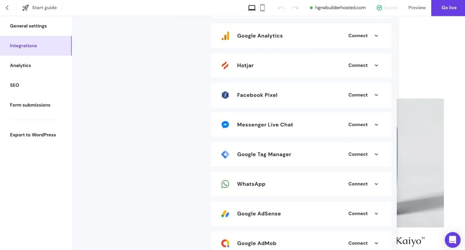The image size is (465, 250).
Task: Expand Google Analytics chevron
Action: pos(376,36)
